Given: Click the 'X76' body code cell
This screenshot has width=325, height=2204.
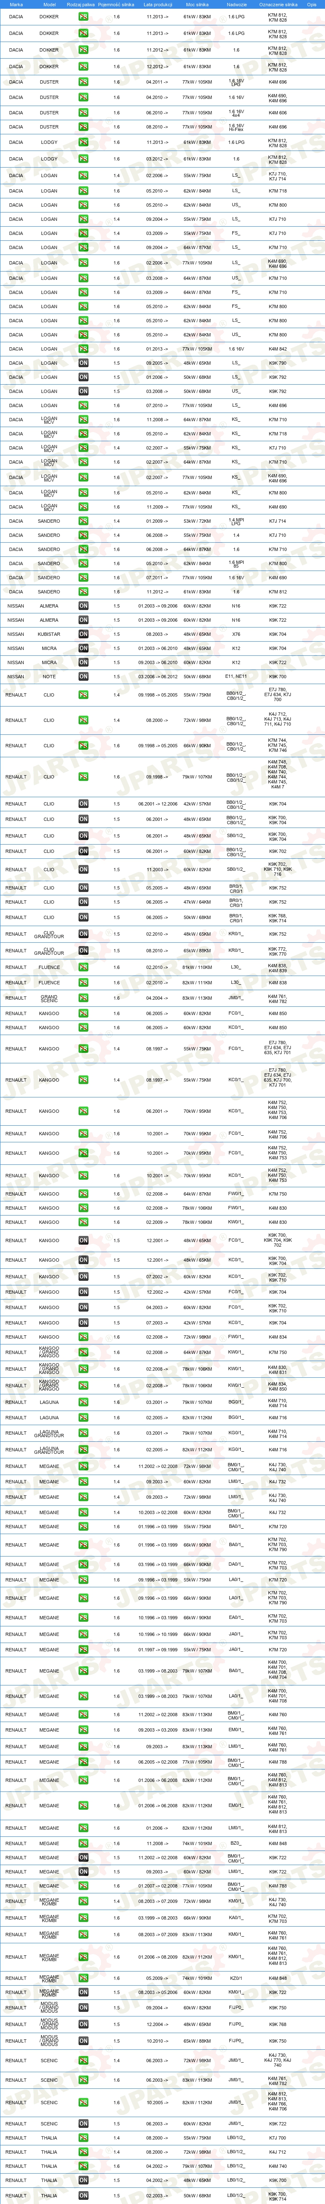Looking at the screenshot, I should pyautogui.click(x=236, y=635).
